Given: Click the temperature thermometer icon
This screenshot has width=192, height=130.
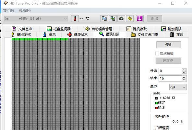Looking at the screenshot, I should pyautogui.click(x=75, y=19).
